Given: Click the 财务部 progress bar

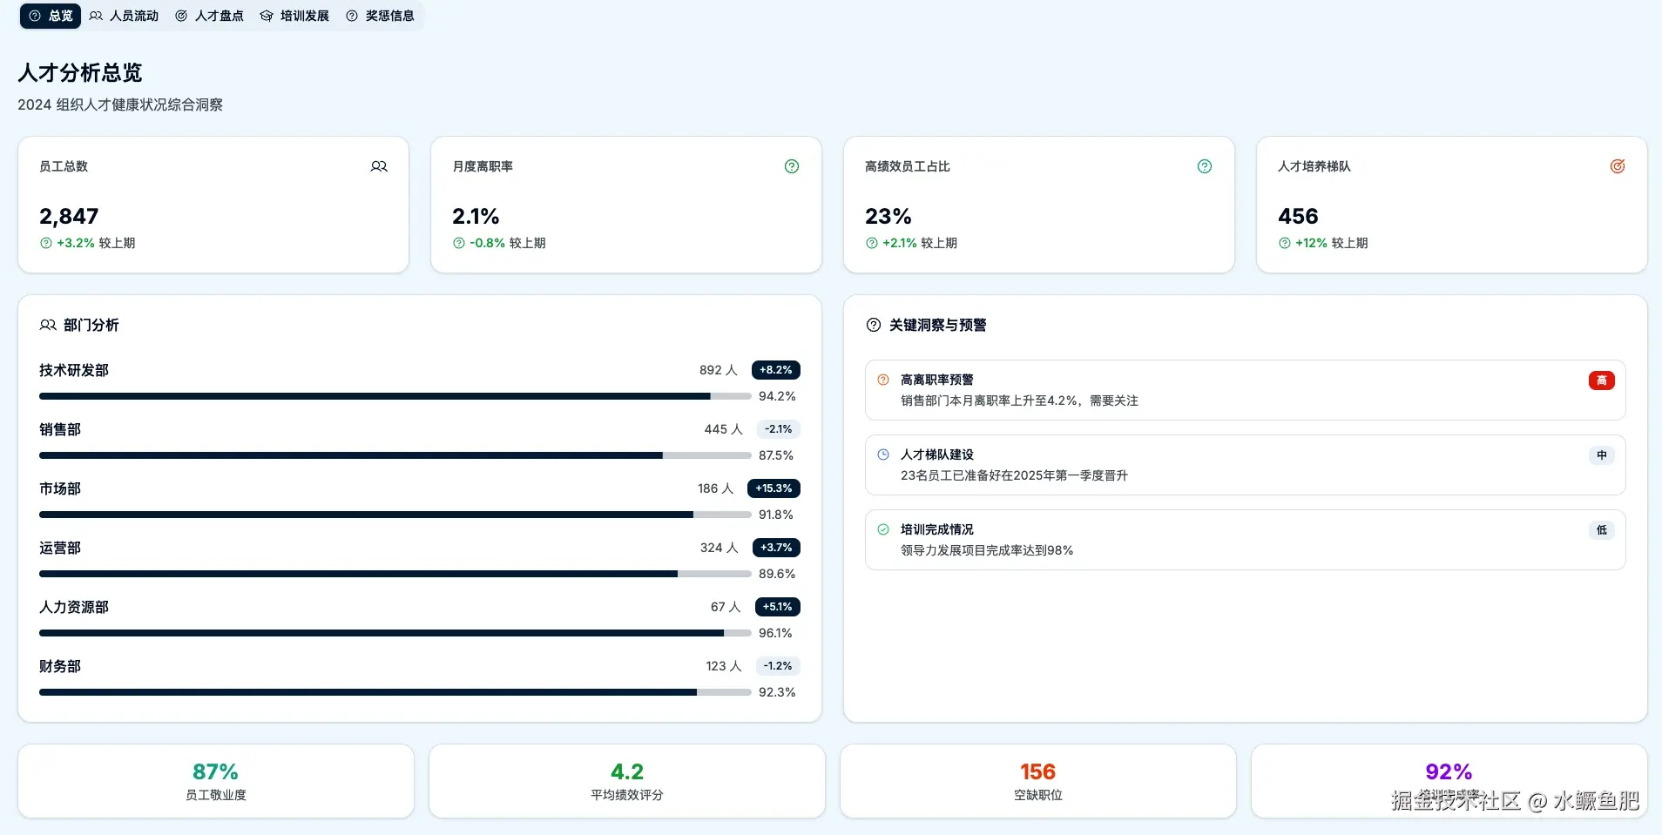Looking at the screenshot, I should coord(395,692).
